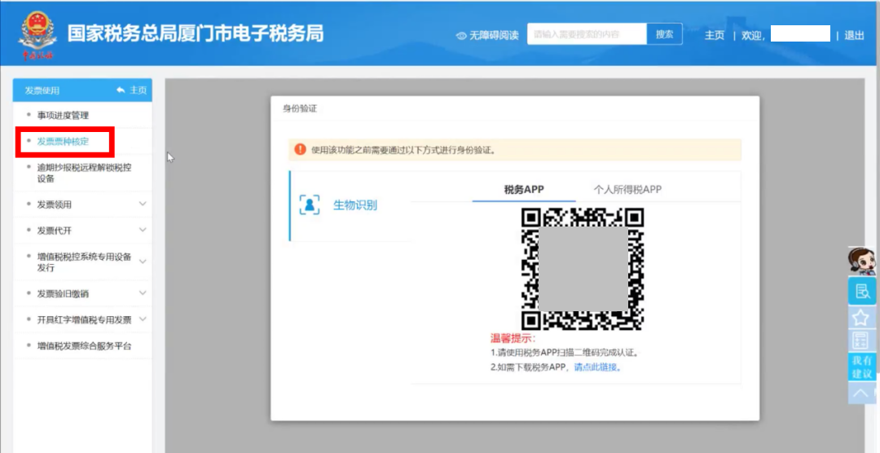The height and width of the screenshot is (453, 880).
Task: Open the calculator floating icon
Action: pos(860,341)
